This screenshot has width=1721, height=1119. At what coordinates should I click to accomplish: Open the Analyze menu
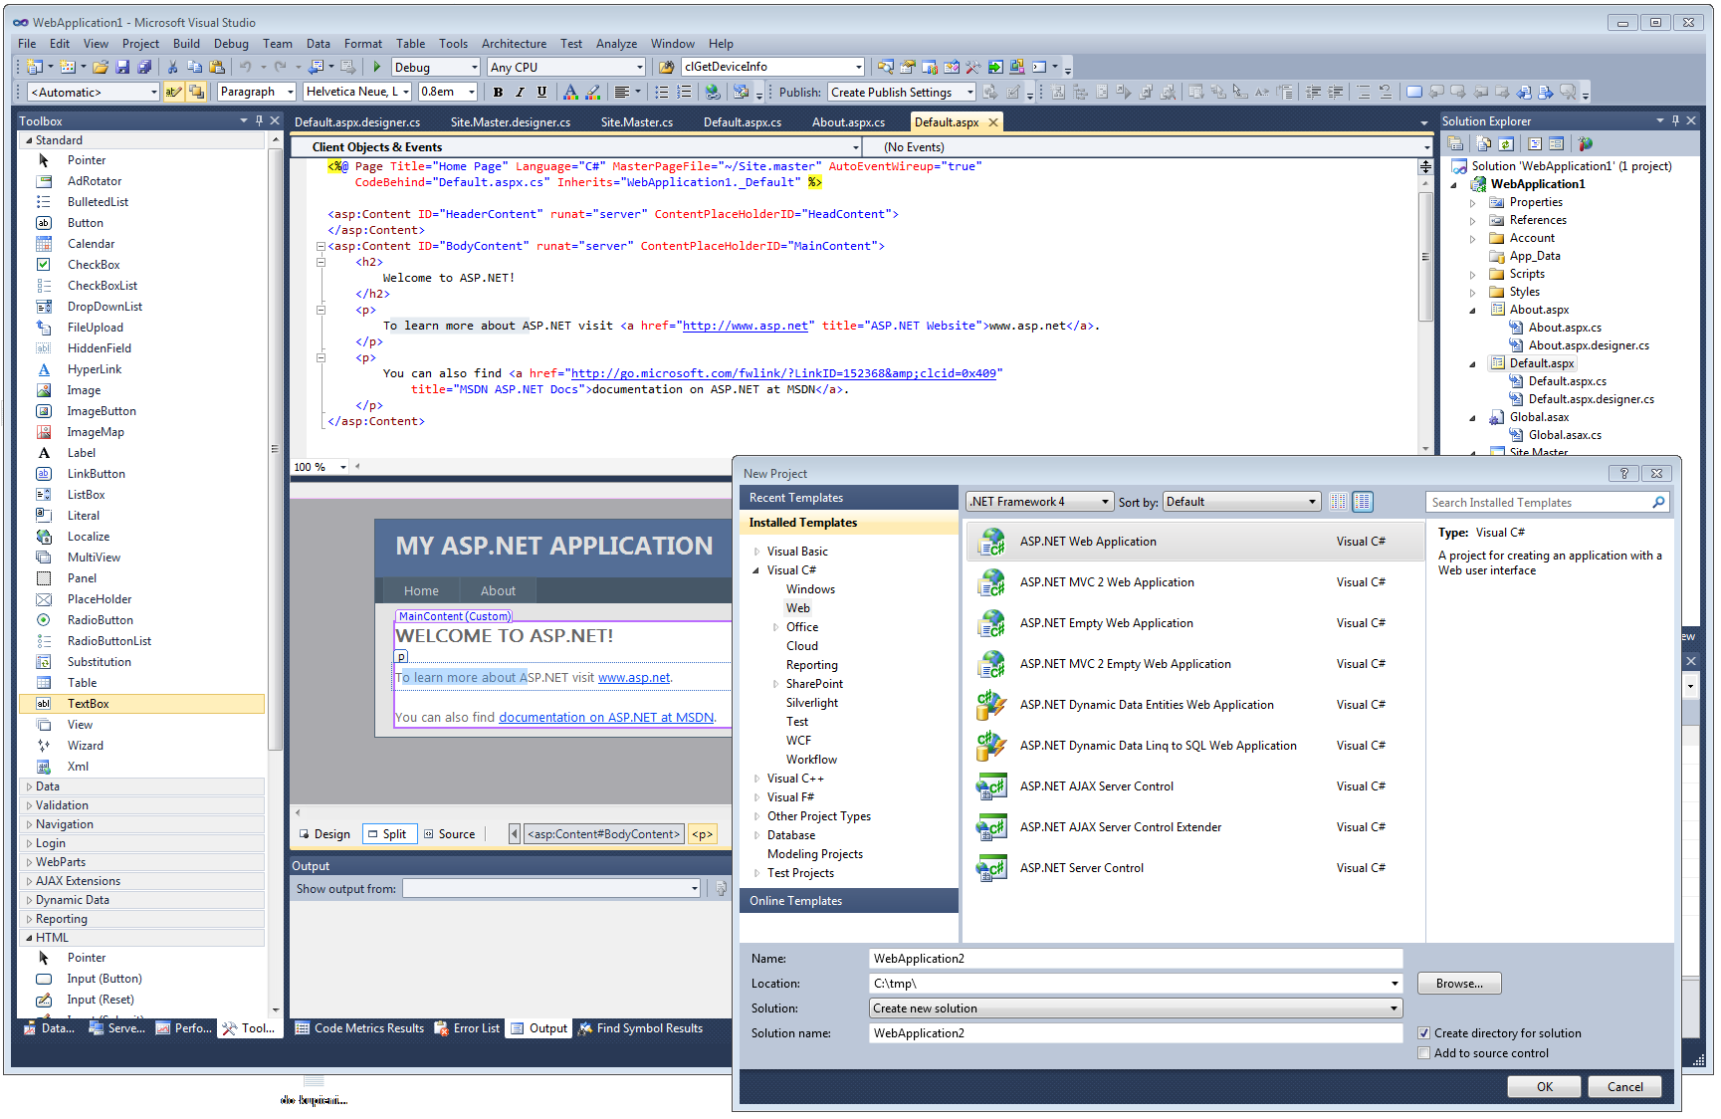(616, 44)
